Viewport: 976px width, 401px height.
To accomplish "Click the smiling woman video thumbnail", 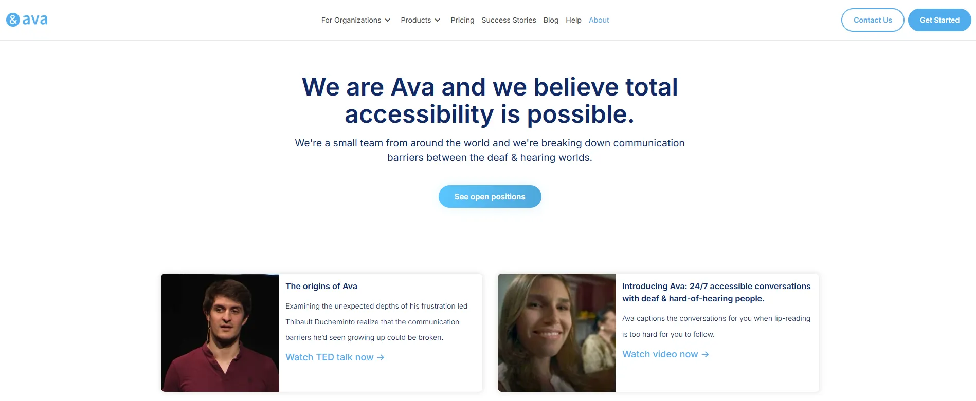I will (557, 333).
